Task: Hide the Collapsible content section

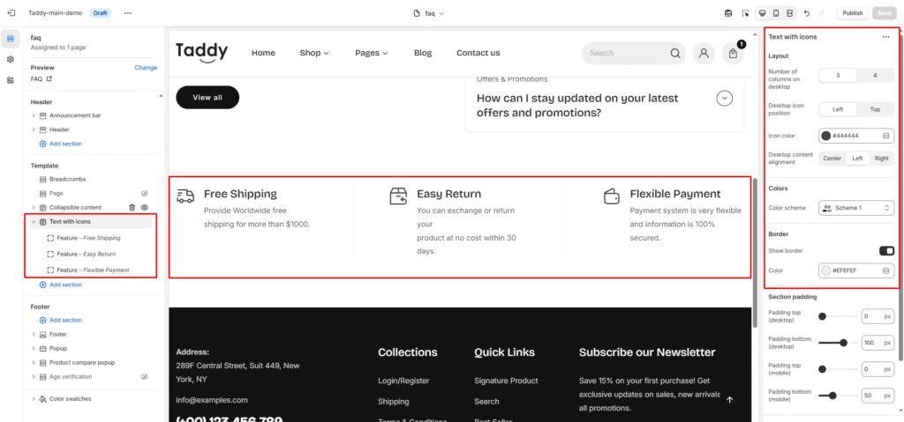Action: 145,207
